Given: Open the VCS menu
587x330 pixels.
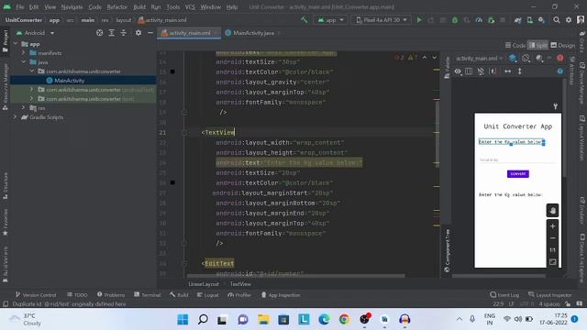Looking at the screenshot, I should point(190,6).
